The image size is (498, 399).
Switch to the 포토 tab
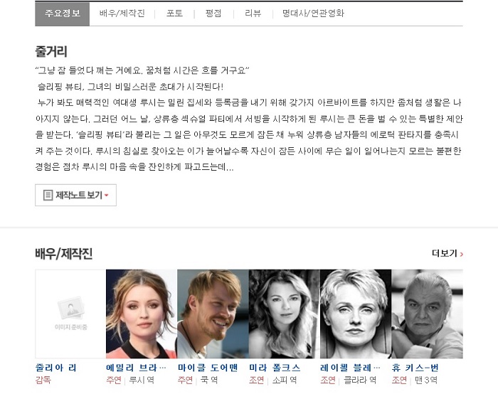(174, 14)
